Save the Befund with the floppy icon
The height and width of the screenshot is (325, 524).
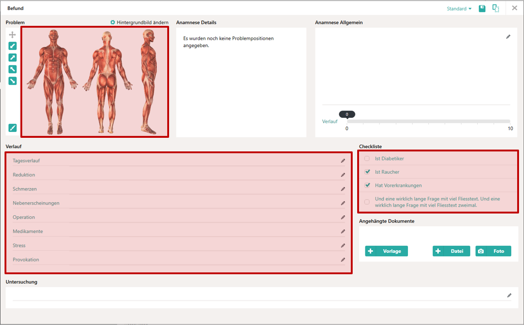point(482,8)
